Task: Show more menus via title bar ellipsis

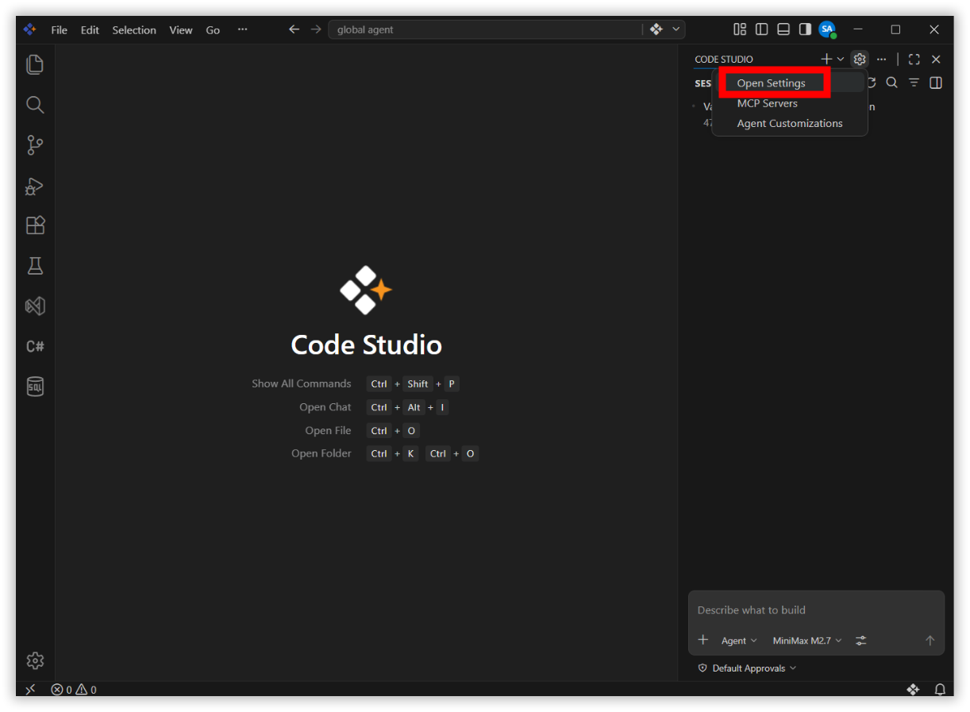Action: pyautogui.click(x=242, y=29)
